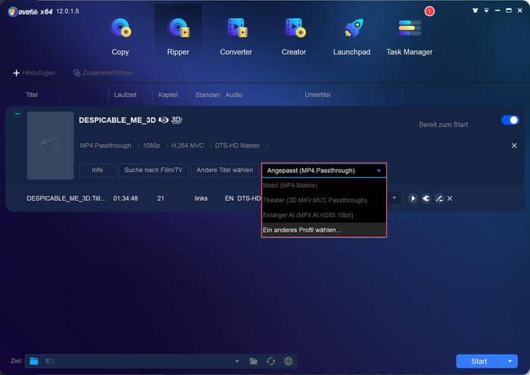The width and height of the screenshot is (530, 375).
Task: Click the runtime 01:34:48 value
Action: [x=126, y=198]
